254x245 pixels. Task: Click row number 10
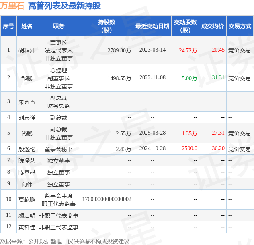click(x=8, y=199)
